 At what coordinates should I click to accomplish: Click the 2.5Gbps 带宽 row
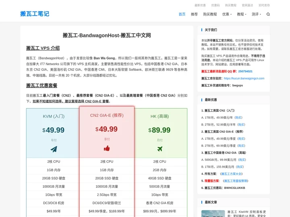click(107, 194)
